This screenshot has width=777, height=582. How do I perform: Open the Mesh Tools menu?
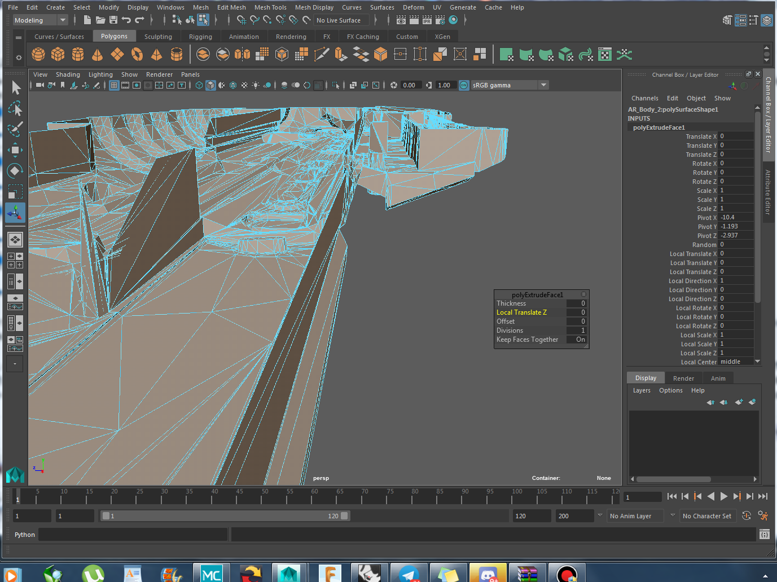pyautogui.click(x=270, y=7)
